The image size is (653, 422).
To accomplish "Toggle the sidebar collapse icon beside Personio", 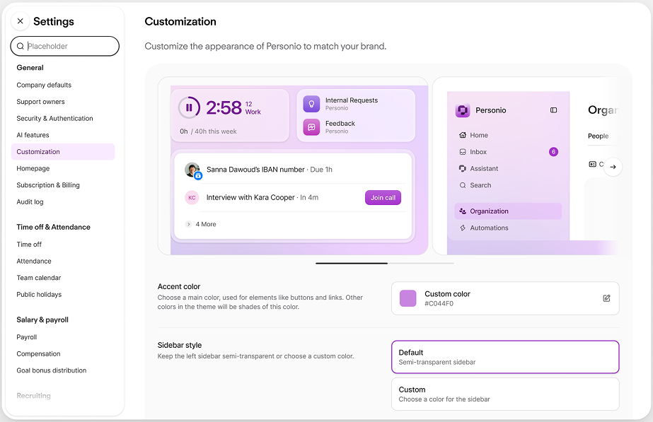I will [553, 110].
